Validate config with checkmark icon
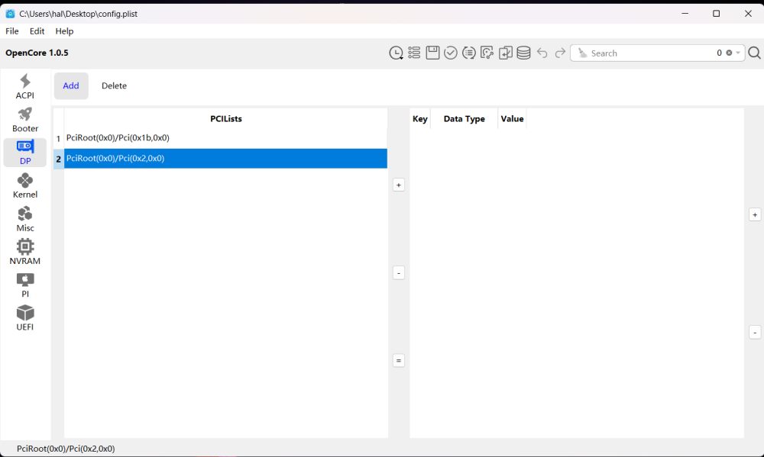 pyautogui.click(x=451, y=53)
